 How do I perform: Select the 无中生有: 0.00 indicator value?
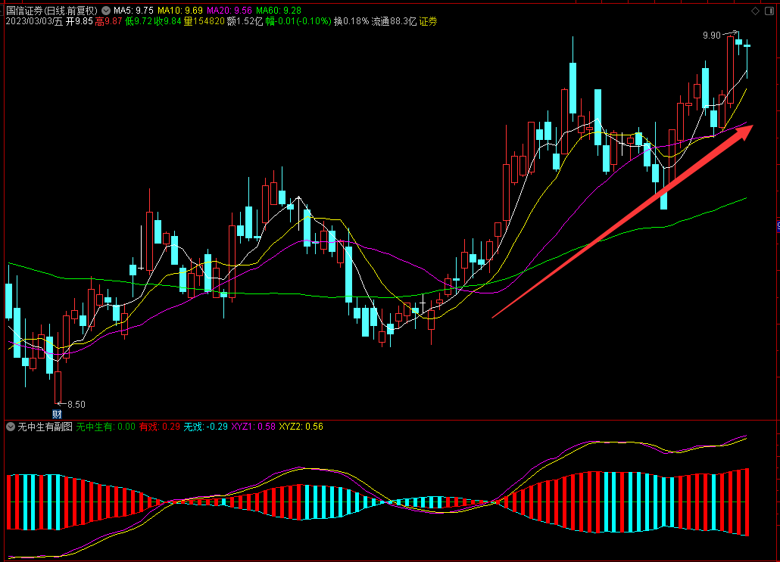click(105, 427)
